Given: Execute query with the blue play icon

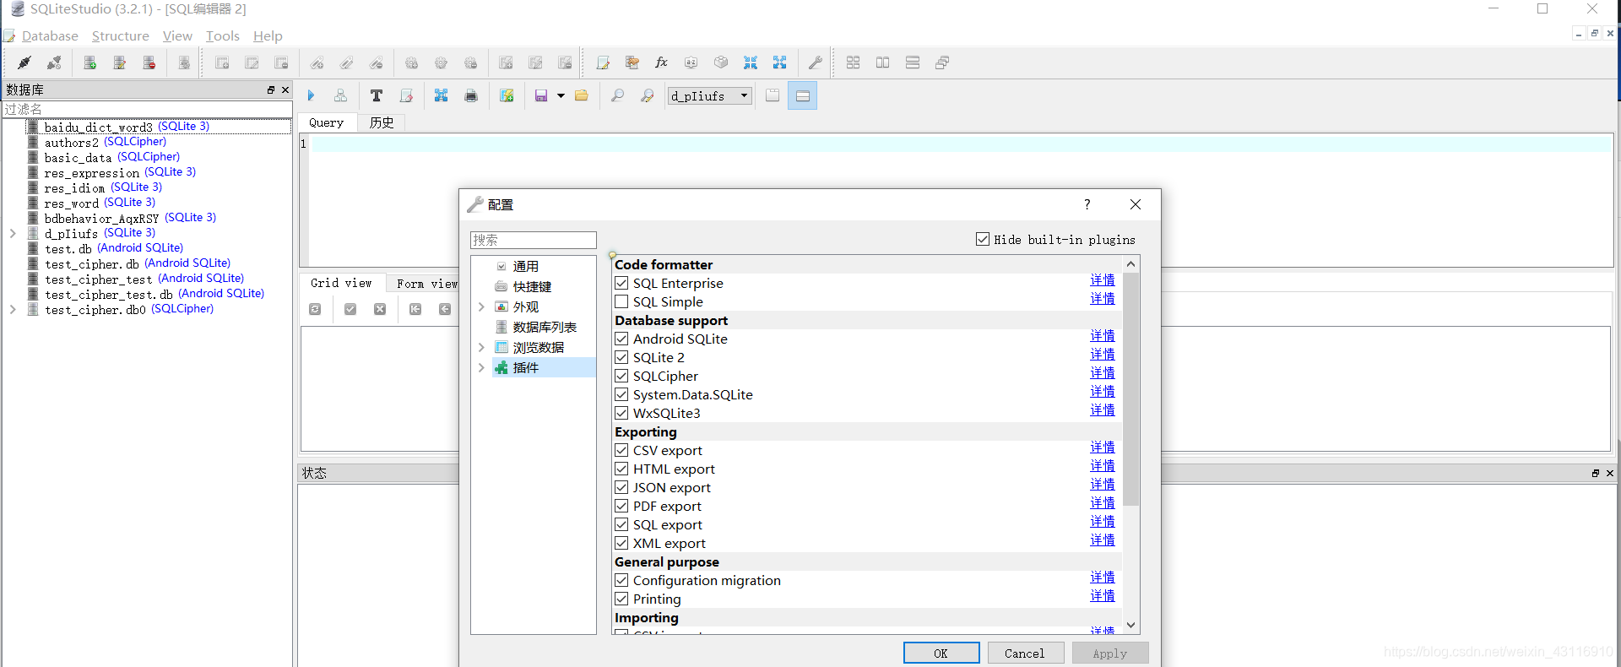Looking at the screenshot, I should [x=311, y=95].
